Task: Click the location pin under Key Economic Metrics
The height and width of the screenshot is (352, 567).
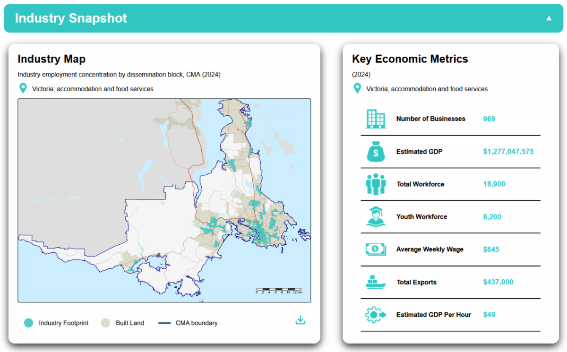Action: (x=357, y=88)
